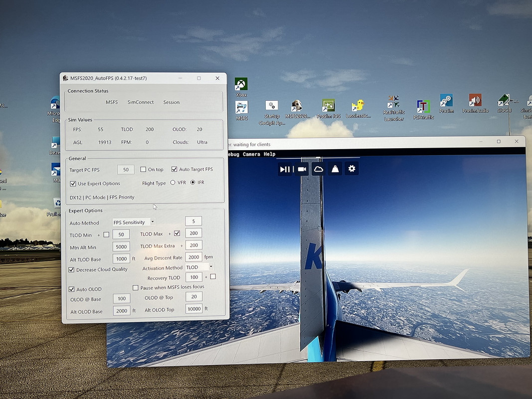This screenshot has height=399, width=532.
Task: Click the Session connection status label
Action: (172, 102)
